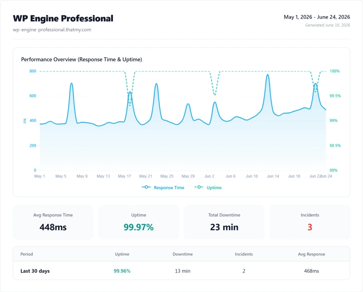Image resolution: width=363 pixels, height=292 pixels.
Task: Click the 99.5% right y-axis label
Action: click(335, 96)
